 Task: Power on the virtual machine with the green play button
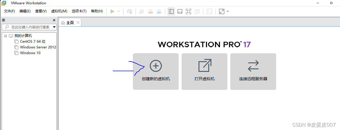coord(112,11)
